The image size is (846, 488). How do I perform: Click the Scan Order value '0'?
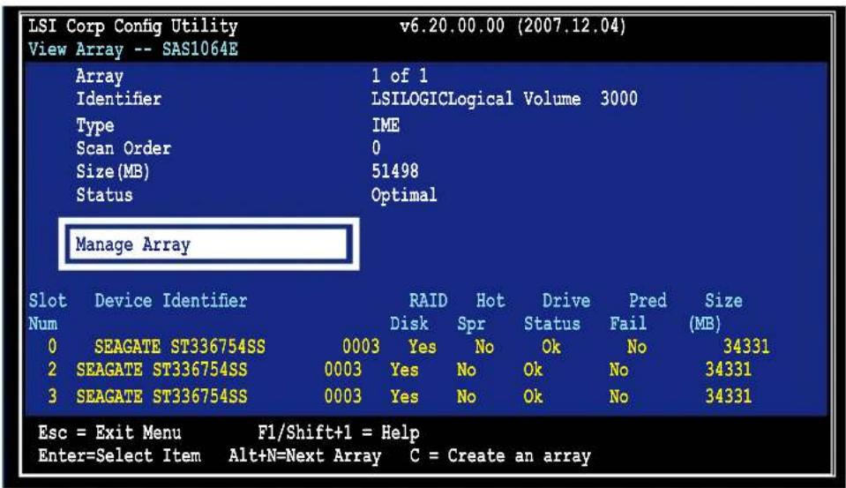[x=376, y=148]
